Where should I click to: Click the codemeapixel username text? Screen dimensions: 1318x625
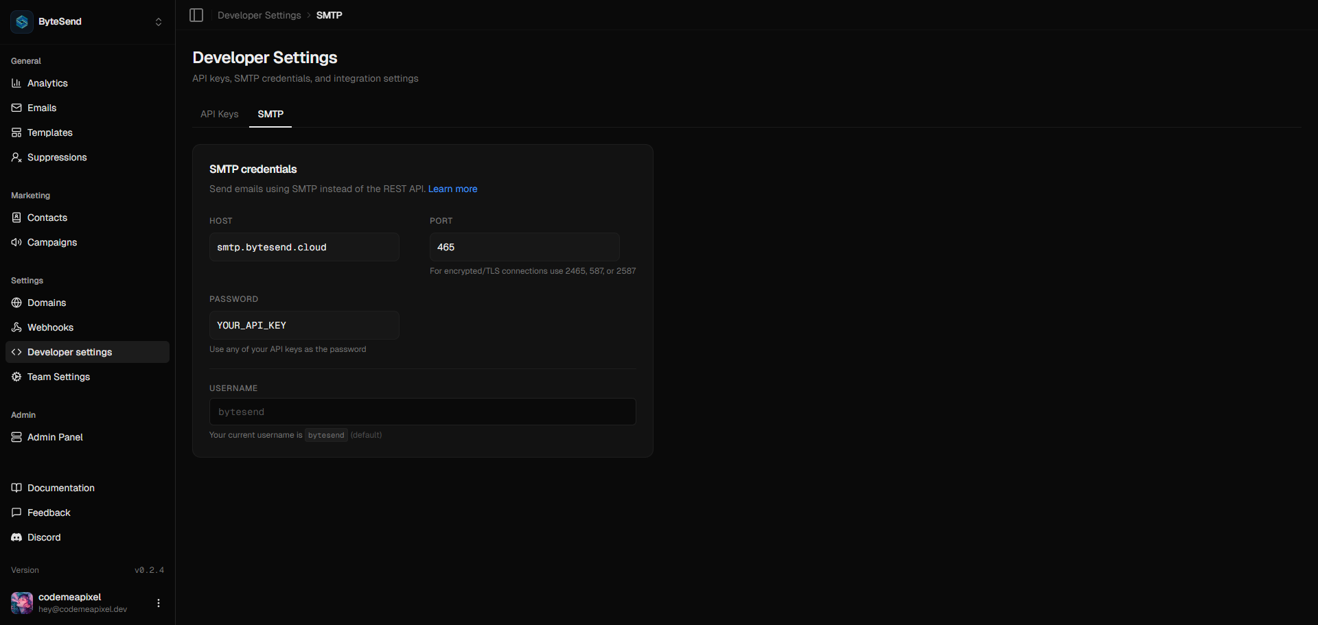pyautogui.click(x=70, y=597)
